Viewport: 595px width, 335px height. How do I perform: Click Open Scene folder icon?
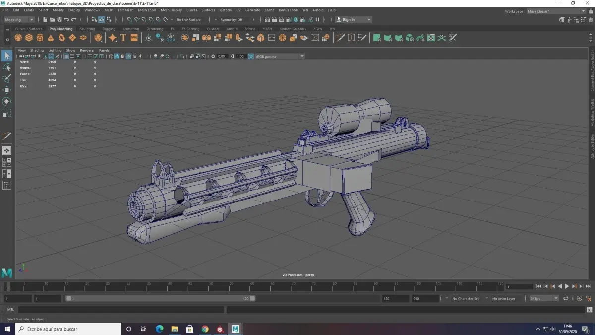click(52, 20)
